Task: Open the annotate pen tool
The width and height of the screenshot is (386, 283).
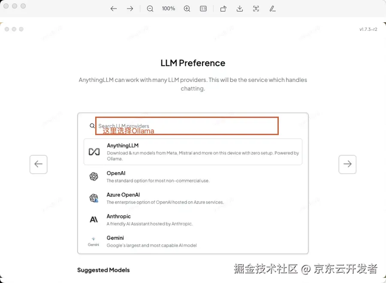Action: (272, 9)
